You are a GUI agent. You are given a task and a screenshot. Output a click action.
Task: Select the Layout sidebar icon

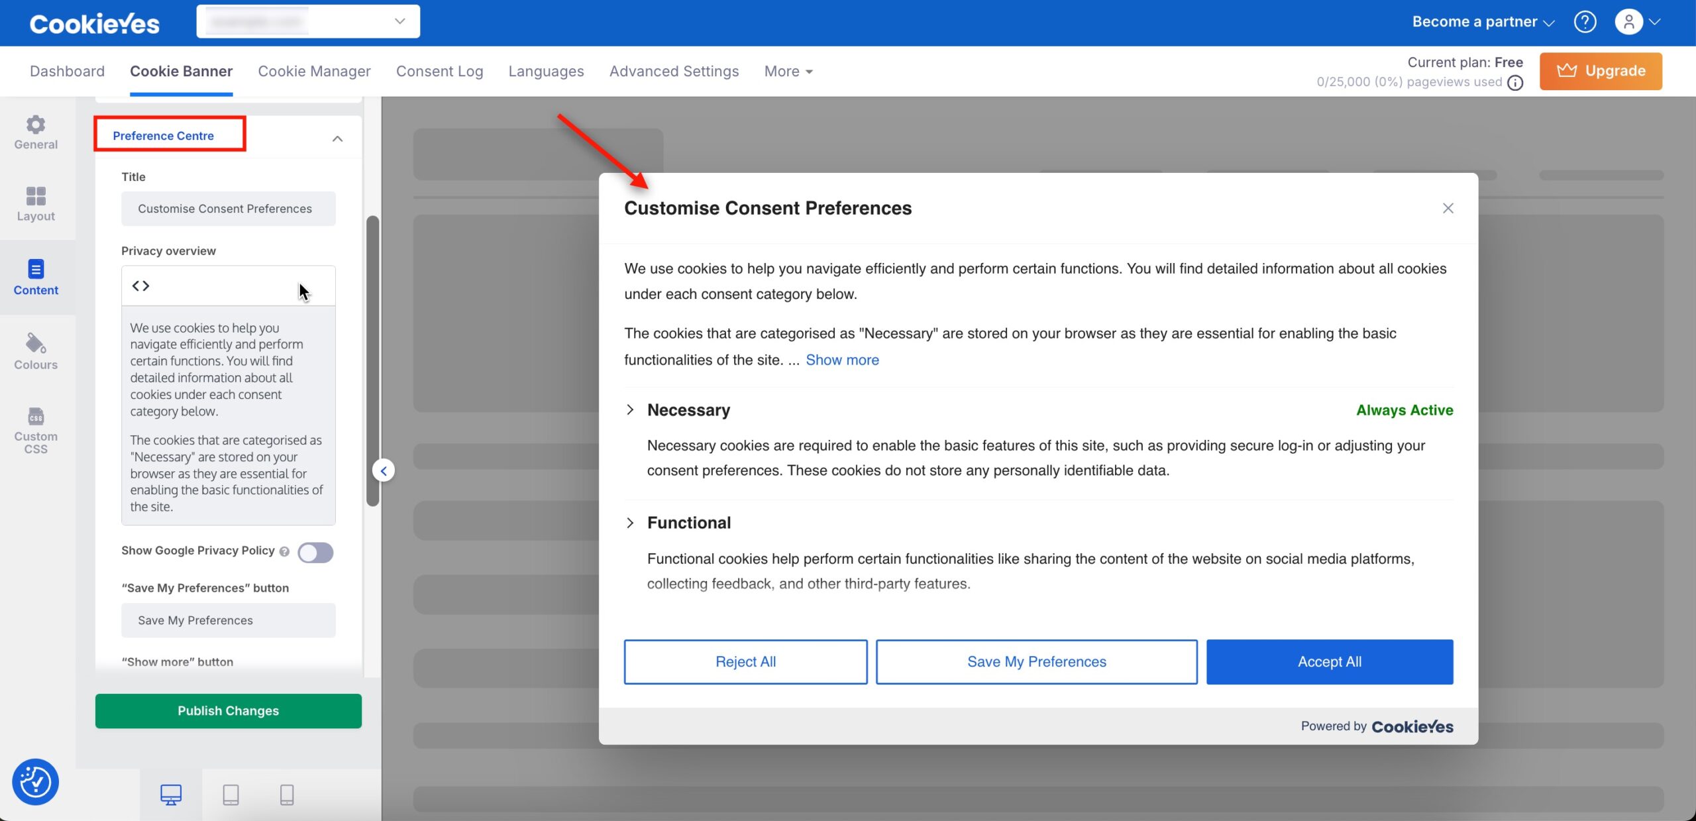click(x=36, y=203)
